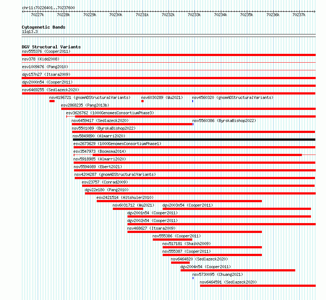Open variant dgv2000n54 (Cooper2011) label
This screenshot has width=326, height=300.
pyautogui.click(x=47, y=82)
